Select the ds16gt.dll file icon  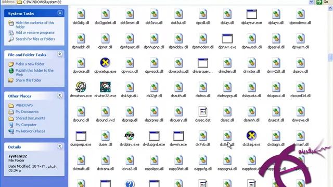(x=130, y=87)
